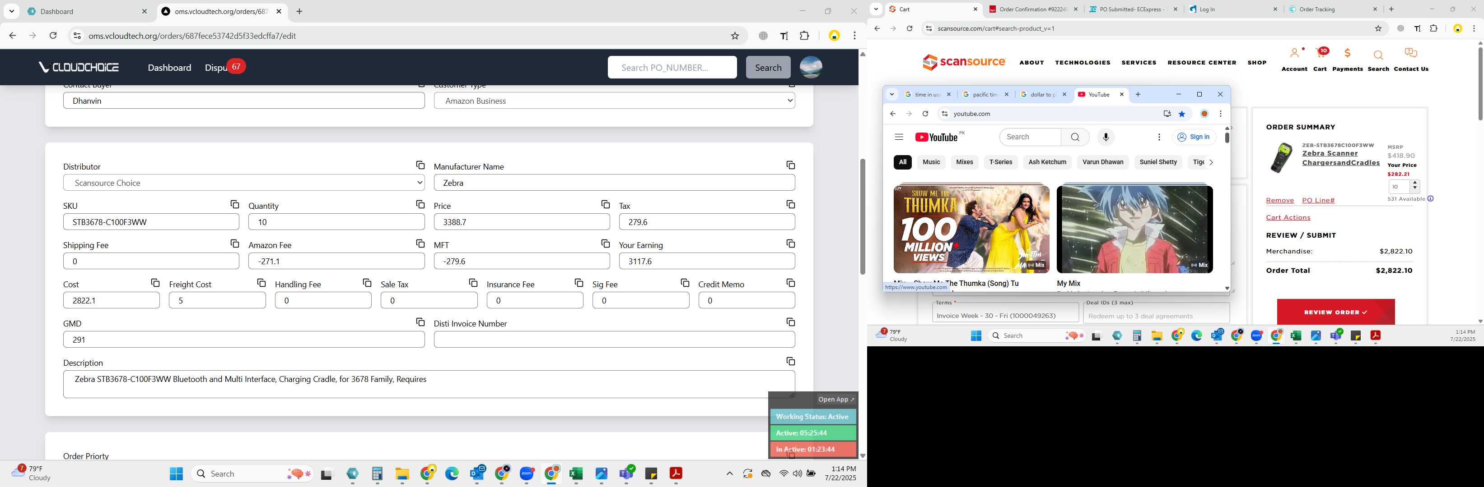Click the Search PO_NUMBER input field
Image resolution: width=1484 pixels, height=487 pixels.
point(672,67)
